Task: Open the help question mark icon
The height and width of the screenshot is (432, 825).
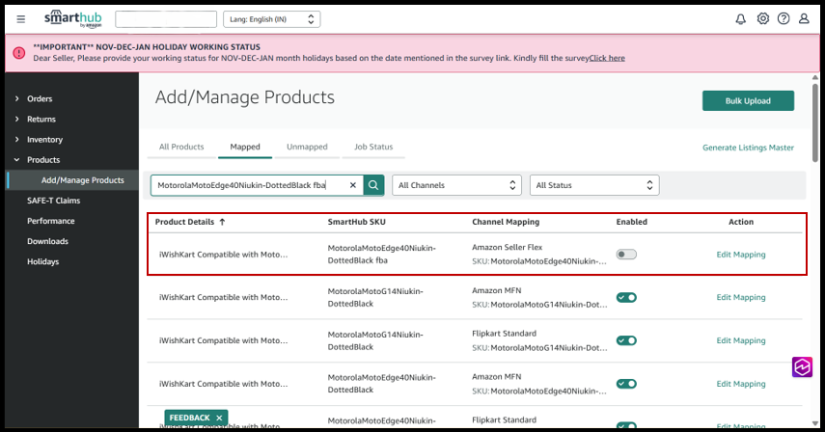Action: (784, 19)
